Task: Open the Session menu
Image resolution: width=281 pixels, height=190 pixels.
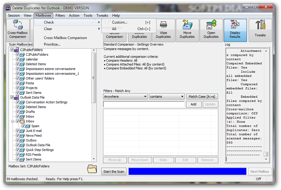Action: pos(14,15)
